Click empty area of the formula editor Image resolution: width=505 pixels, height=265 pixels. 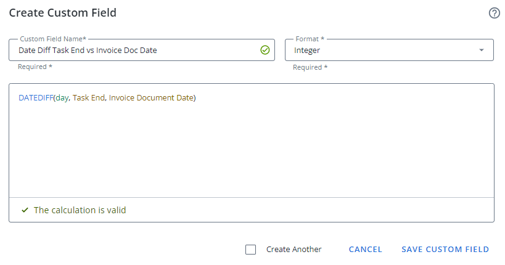click(247, 154)
